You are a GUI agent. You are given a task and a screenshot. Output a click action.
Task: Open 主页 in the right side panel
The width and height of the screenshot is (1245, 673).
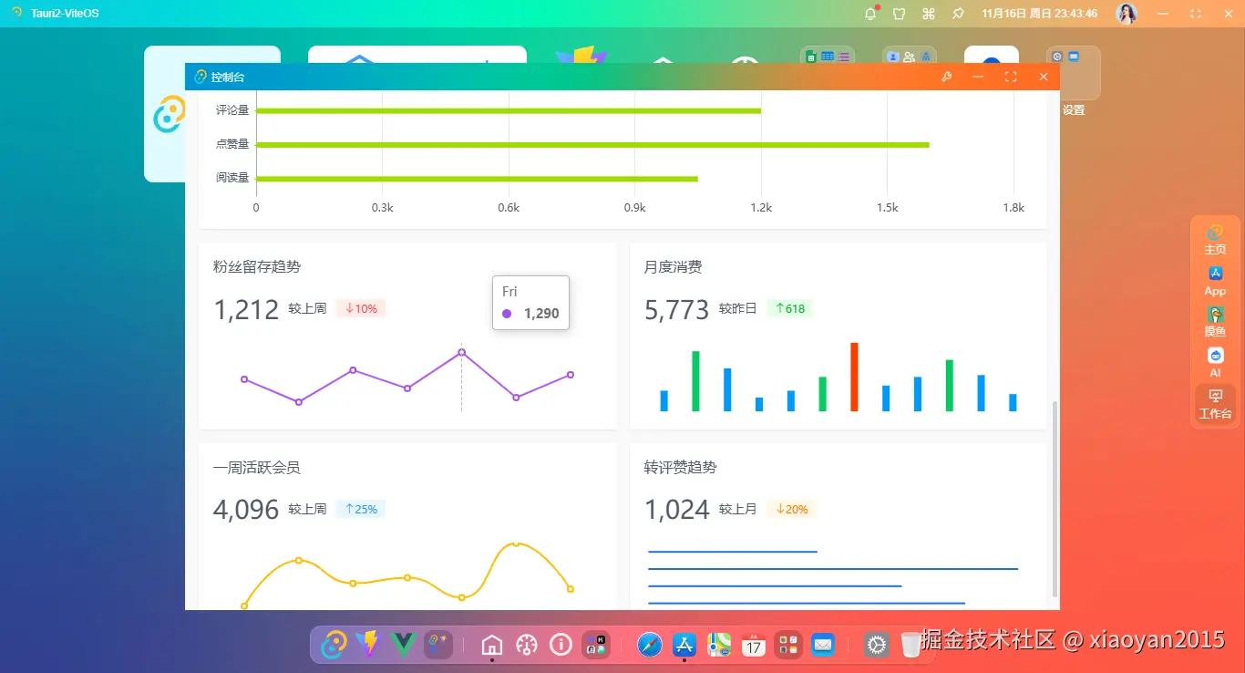click(x=1215, y=240)
